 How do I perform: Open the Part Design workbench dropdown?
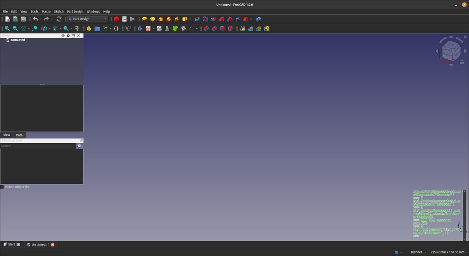88,19
